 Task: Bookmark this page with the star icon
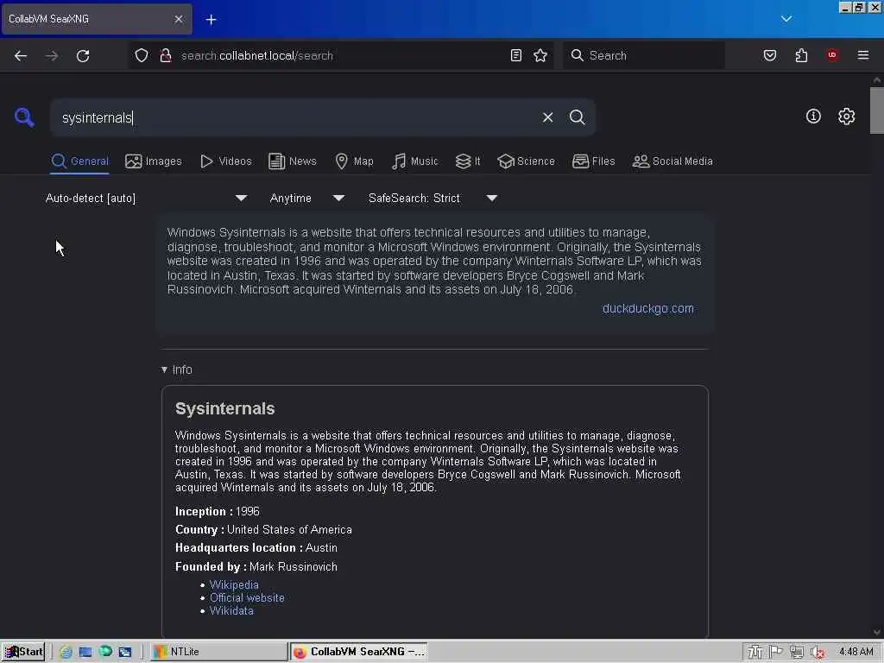(540, 55)
